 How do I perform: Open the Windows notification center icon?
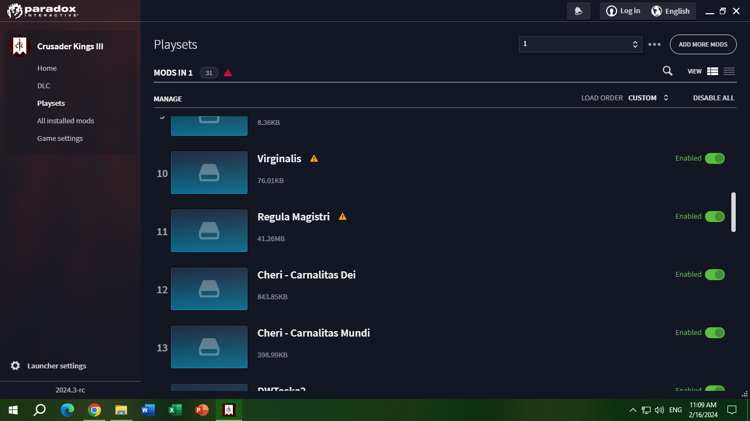pos(731,410)
